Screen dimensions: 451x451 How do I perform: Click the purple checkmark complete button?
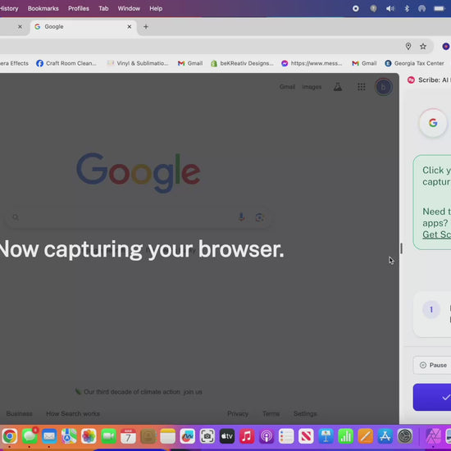pyautogui.click(x=432, y=397)
